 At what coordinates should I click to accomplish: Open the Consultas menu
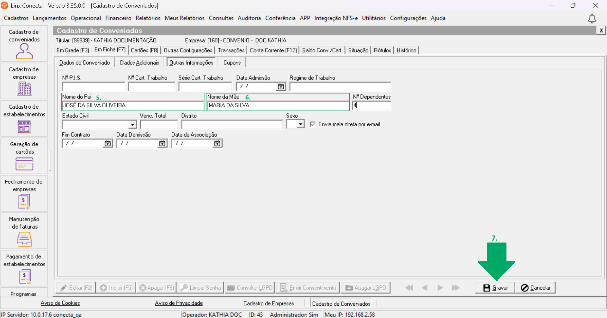(x=221, y=18)
